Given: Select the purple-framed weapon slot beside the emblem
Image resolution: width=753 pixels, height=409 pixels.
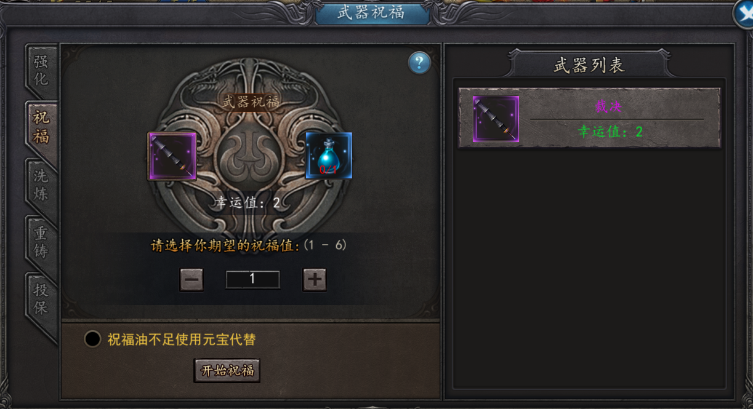Looking at the screenshot, I should click(x=172, y=156).
